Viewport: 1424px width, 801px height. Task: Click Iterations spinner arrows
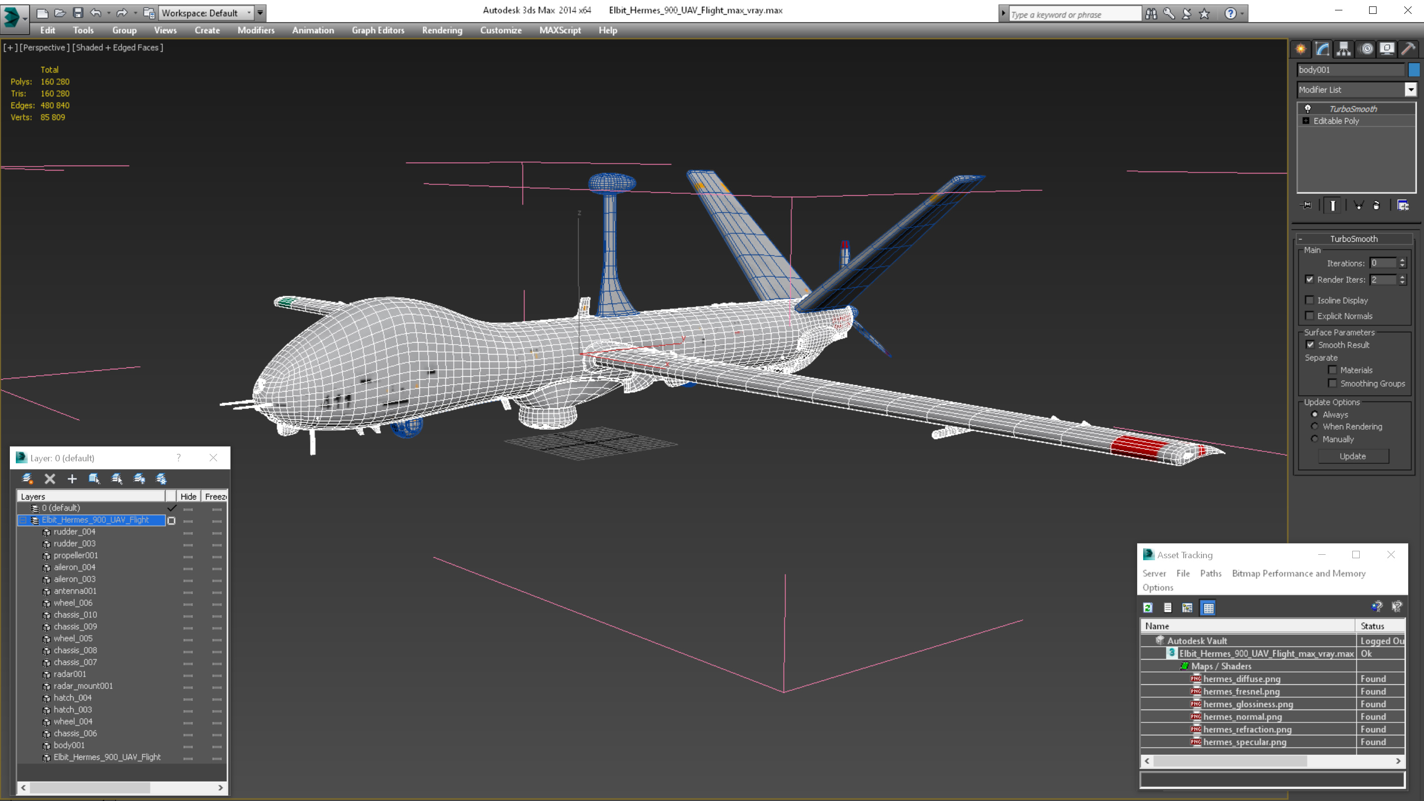(x=1402, y=263)
